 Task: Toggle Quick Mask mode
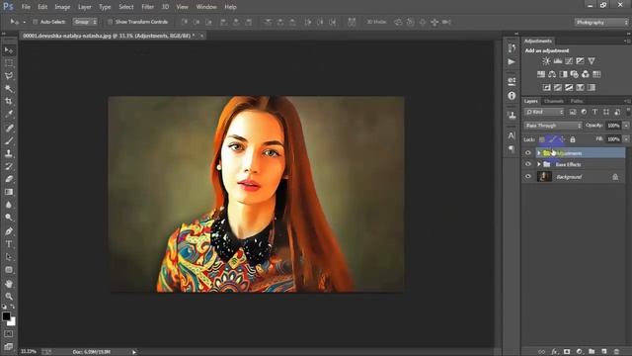[9, 334]
